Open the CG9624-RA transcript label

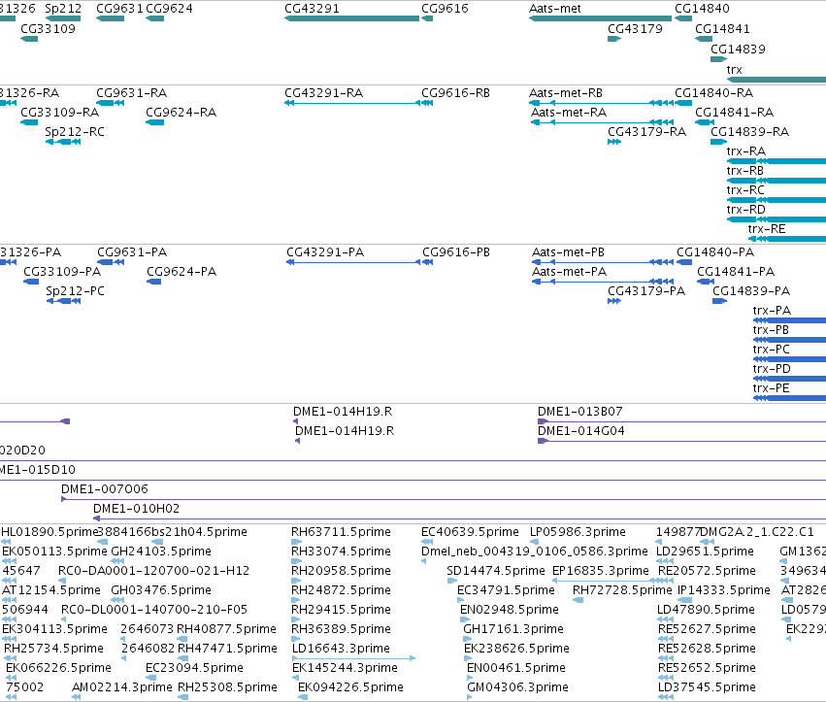tap(182, 113)
